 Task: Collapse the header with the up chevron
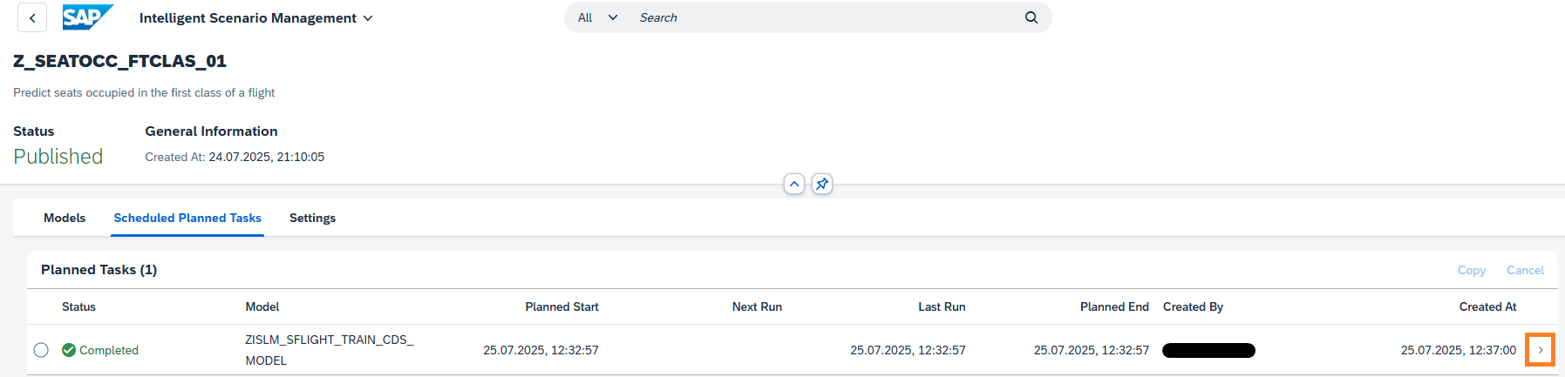pos(793,184)
